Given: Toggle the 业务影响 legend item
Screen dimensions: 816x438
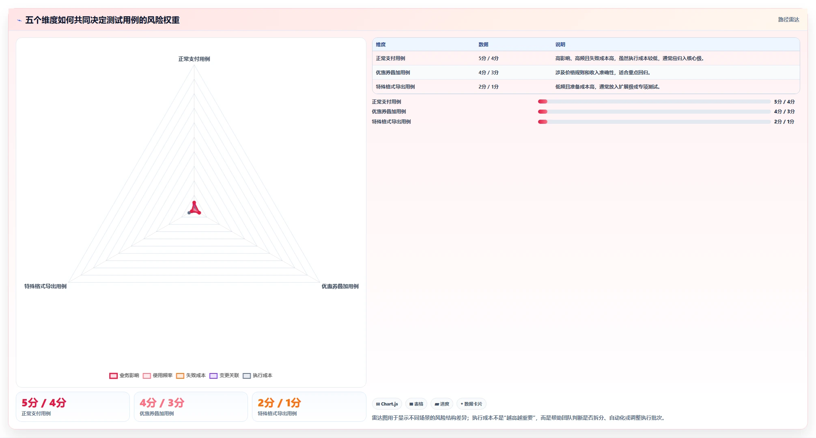Looking at the screenshot, I should tap(124, 375).
